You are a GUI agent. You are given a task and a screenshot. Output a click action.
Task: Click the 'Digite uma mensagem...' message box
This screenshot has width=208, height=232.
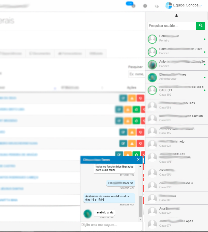click(111, 226)
